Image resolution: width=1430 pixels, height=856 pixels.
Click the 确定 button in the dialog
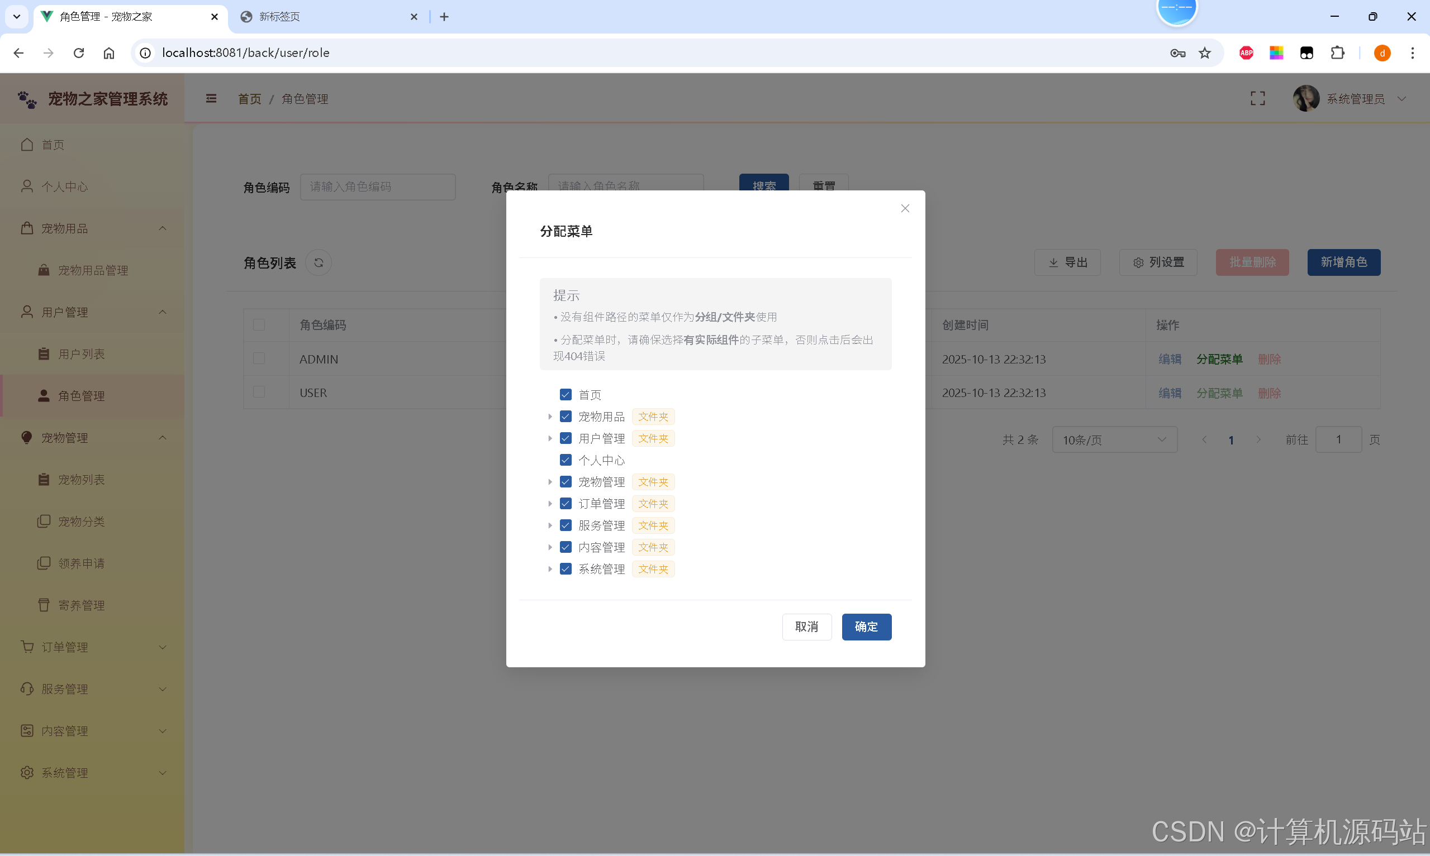pyautogui.click(x=866, y=627)
